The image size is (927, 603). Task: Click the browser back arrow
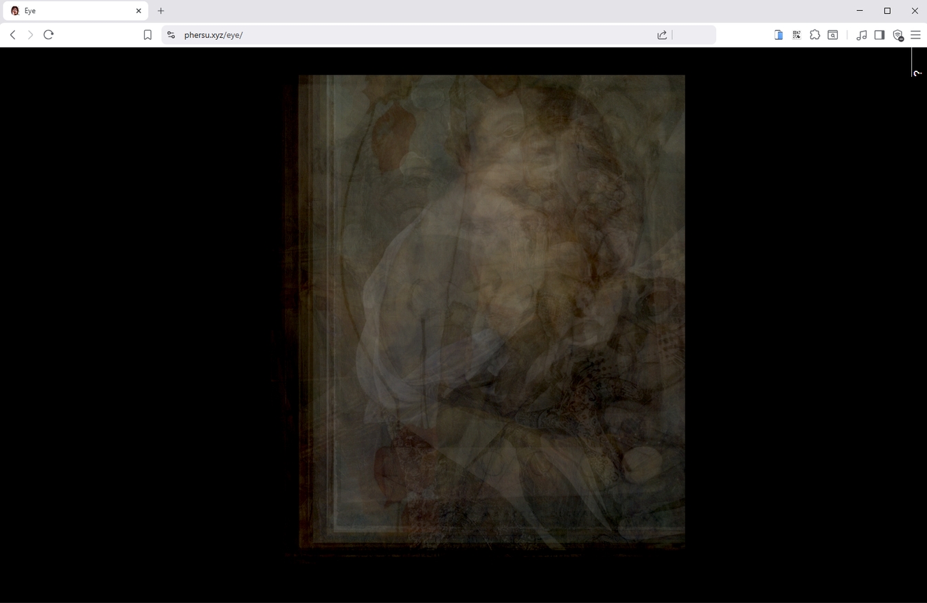(x=12, y=35)
